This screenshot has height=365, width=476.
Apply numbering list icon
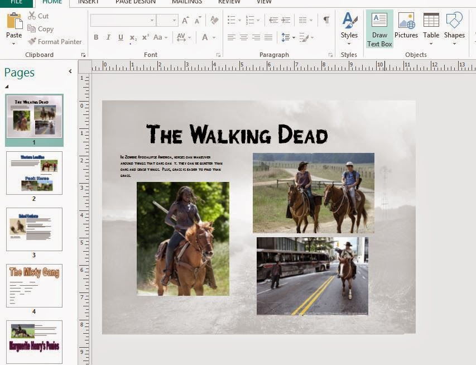[x=252, y=20]
